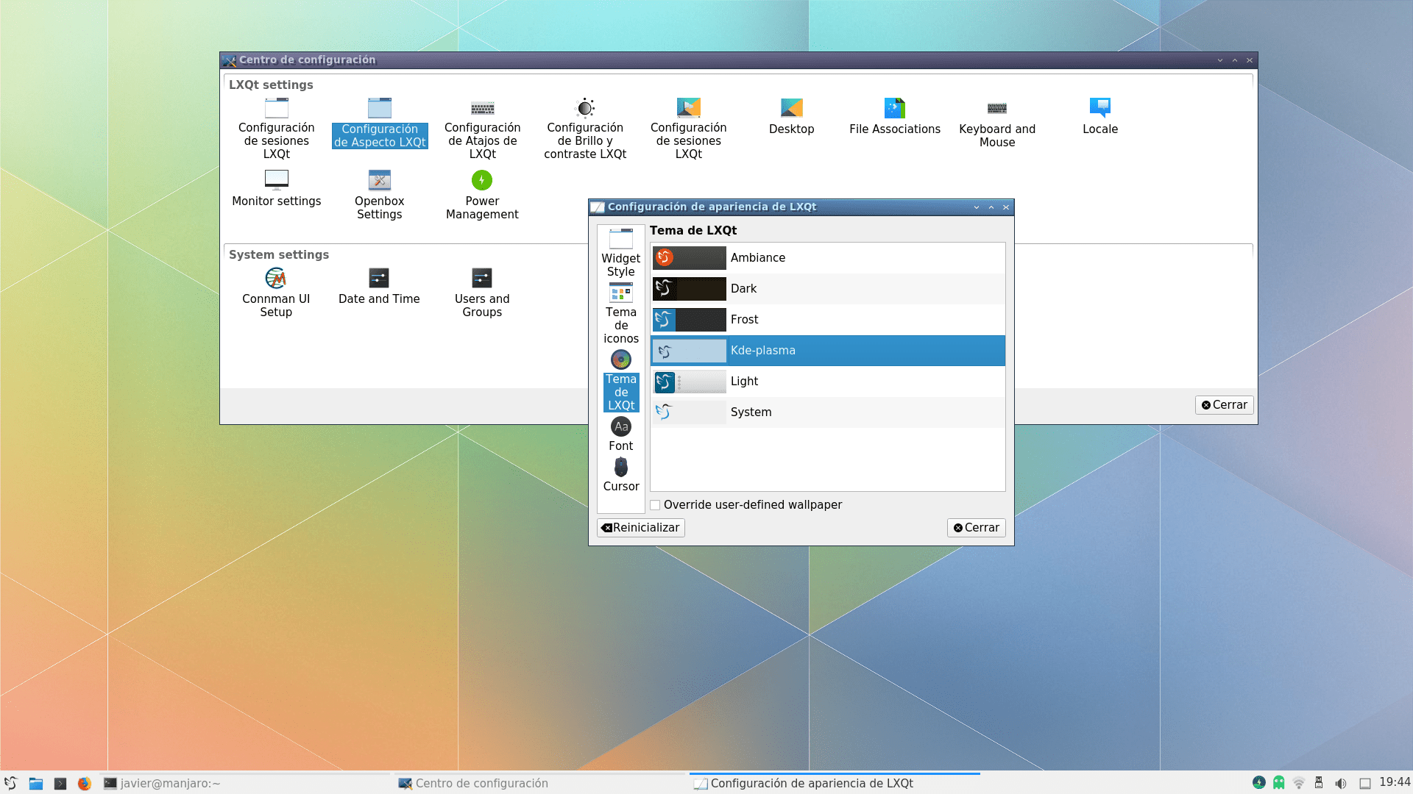Launch Firefox from panel

[x=85, y=784]
